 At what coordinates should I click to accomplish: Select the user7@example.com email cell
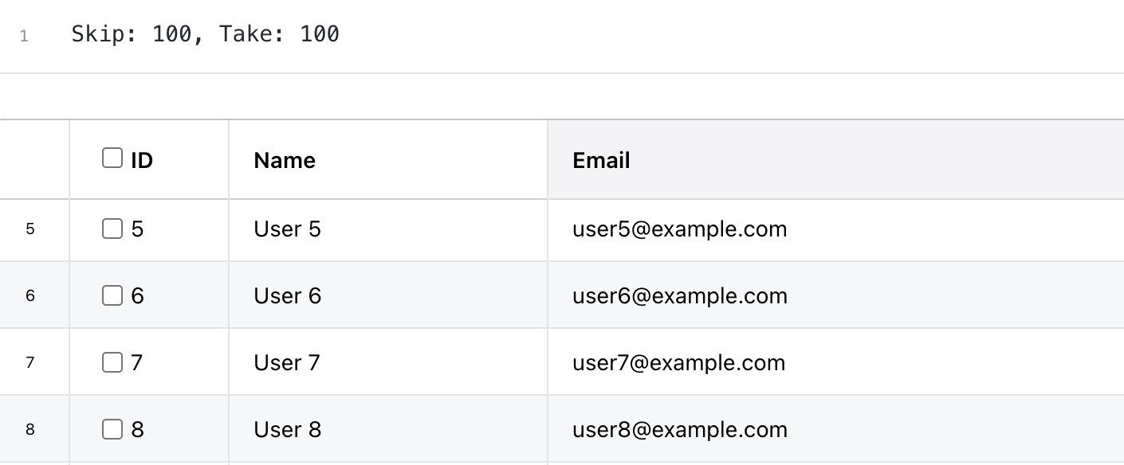coord(678,363)
